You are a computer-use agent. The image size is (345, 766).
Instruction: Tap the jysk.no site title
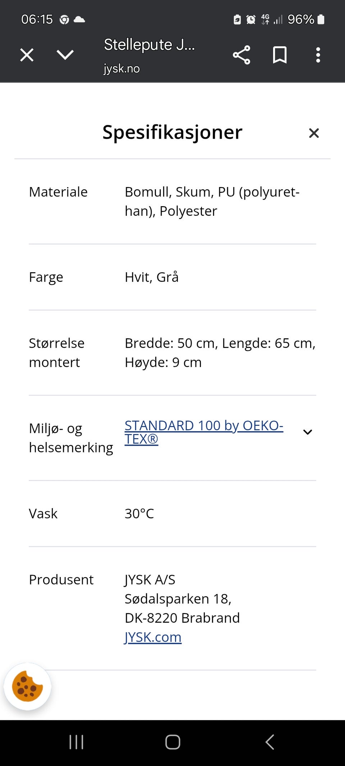click(x=121, y=69)
